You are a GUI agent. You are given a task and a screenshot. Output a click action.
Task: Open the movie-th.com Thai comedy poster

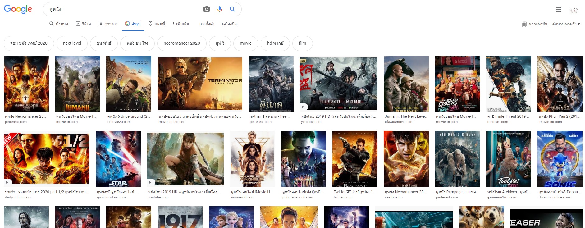[457, 84]
